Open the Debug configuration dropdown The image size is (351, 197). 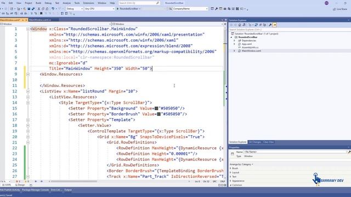click(75, 9)
